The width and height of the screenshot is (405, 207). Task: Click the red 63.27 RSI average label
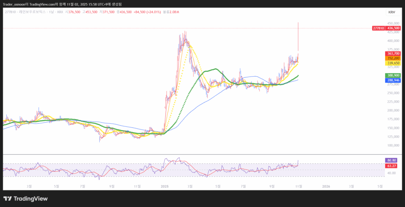pyautogui.click(x=392, y=167)
